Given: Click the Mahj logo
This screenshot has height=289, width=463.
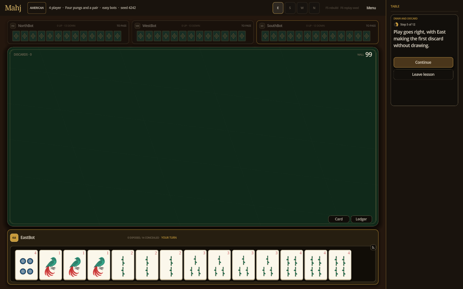Looking at the screenshot, I should [x=13, y=8].
